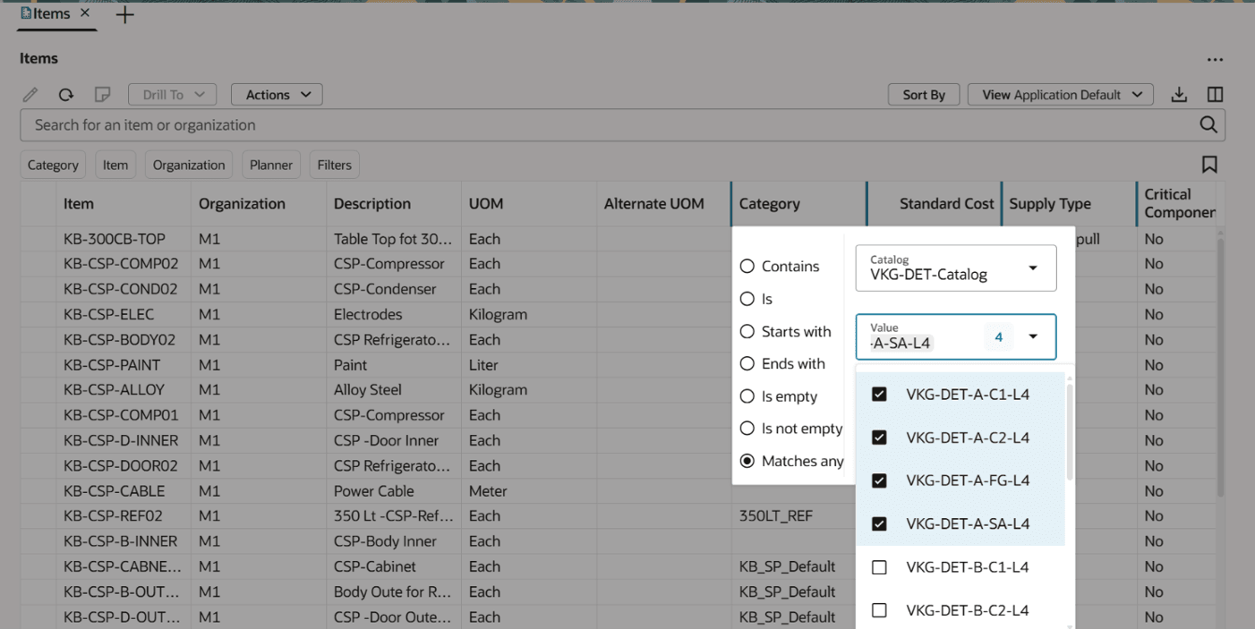Click the refresh icon
This screenshot has height=629, width=1255.
66,95
